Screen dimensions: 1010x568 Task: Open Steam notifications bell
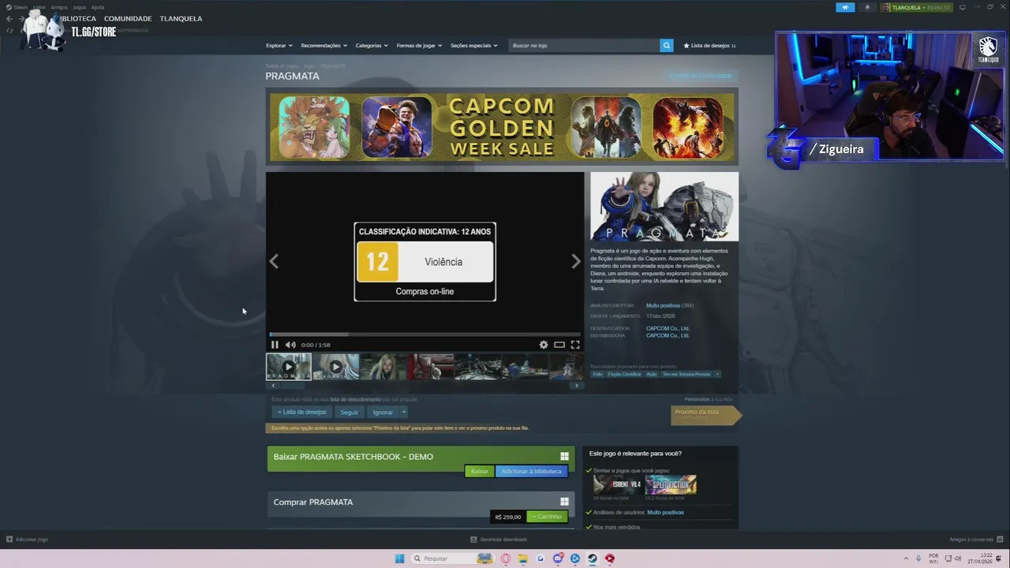point(867,7)
